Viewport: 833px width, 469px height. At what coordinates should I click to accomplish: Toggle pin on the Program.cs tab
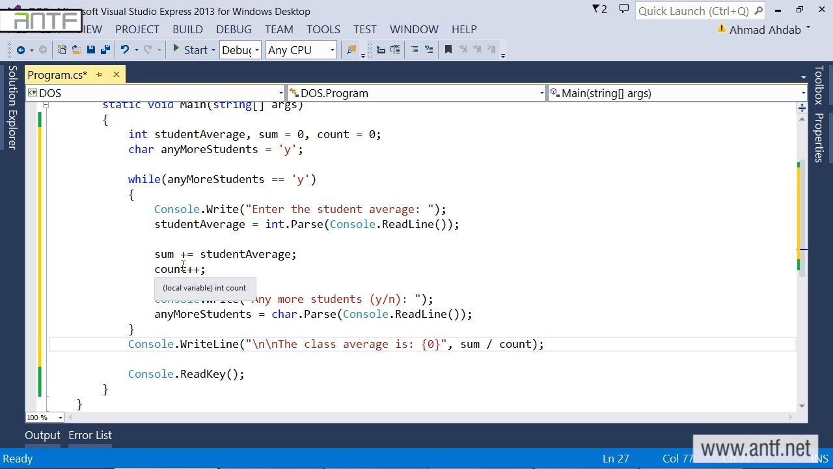pyautogui.click(x=100, y=75)
